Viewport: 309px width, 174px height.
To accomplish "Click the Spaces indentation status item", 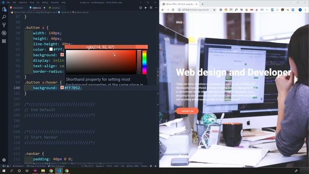I will pos(100,166).
